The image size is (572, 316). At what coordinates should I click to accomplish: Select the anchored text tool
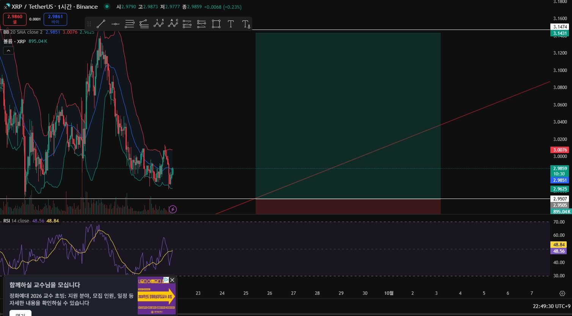pos(246,24)
